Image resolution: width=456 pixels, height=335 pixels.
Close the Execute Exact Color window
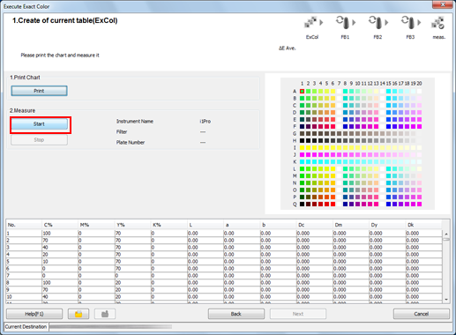(x=443, y=4)
